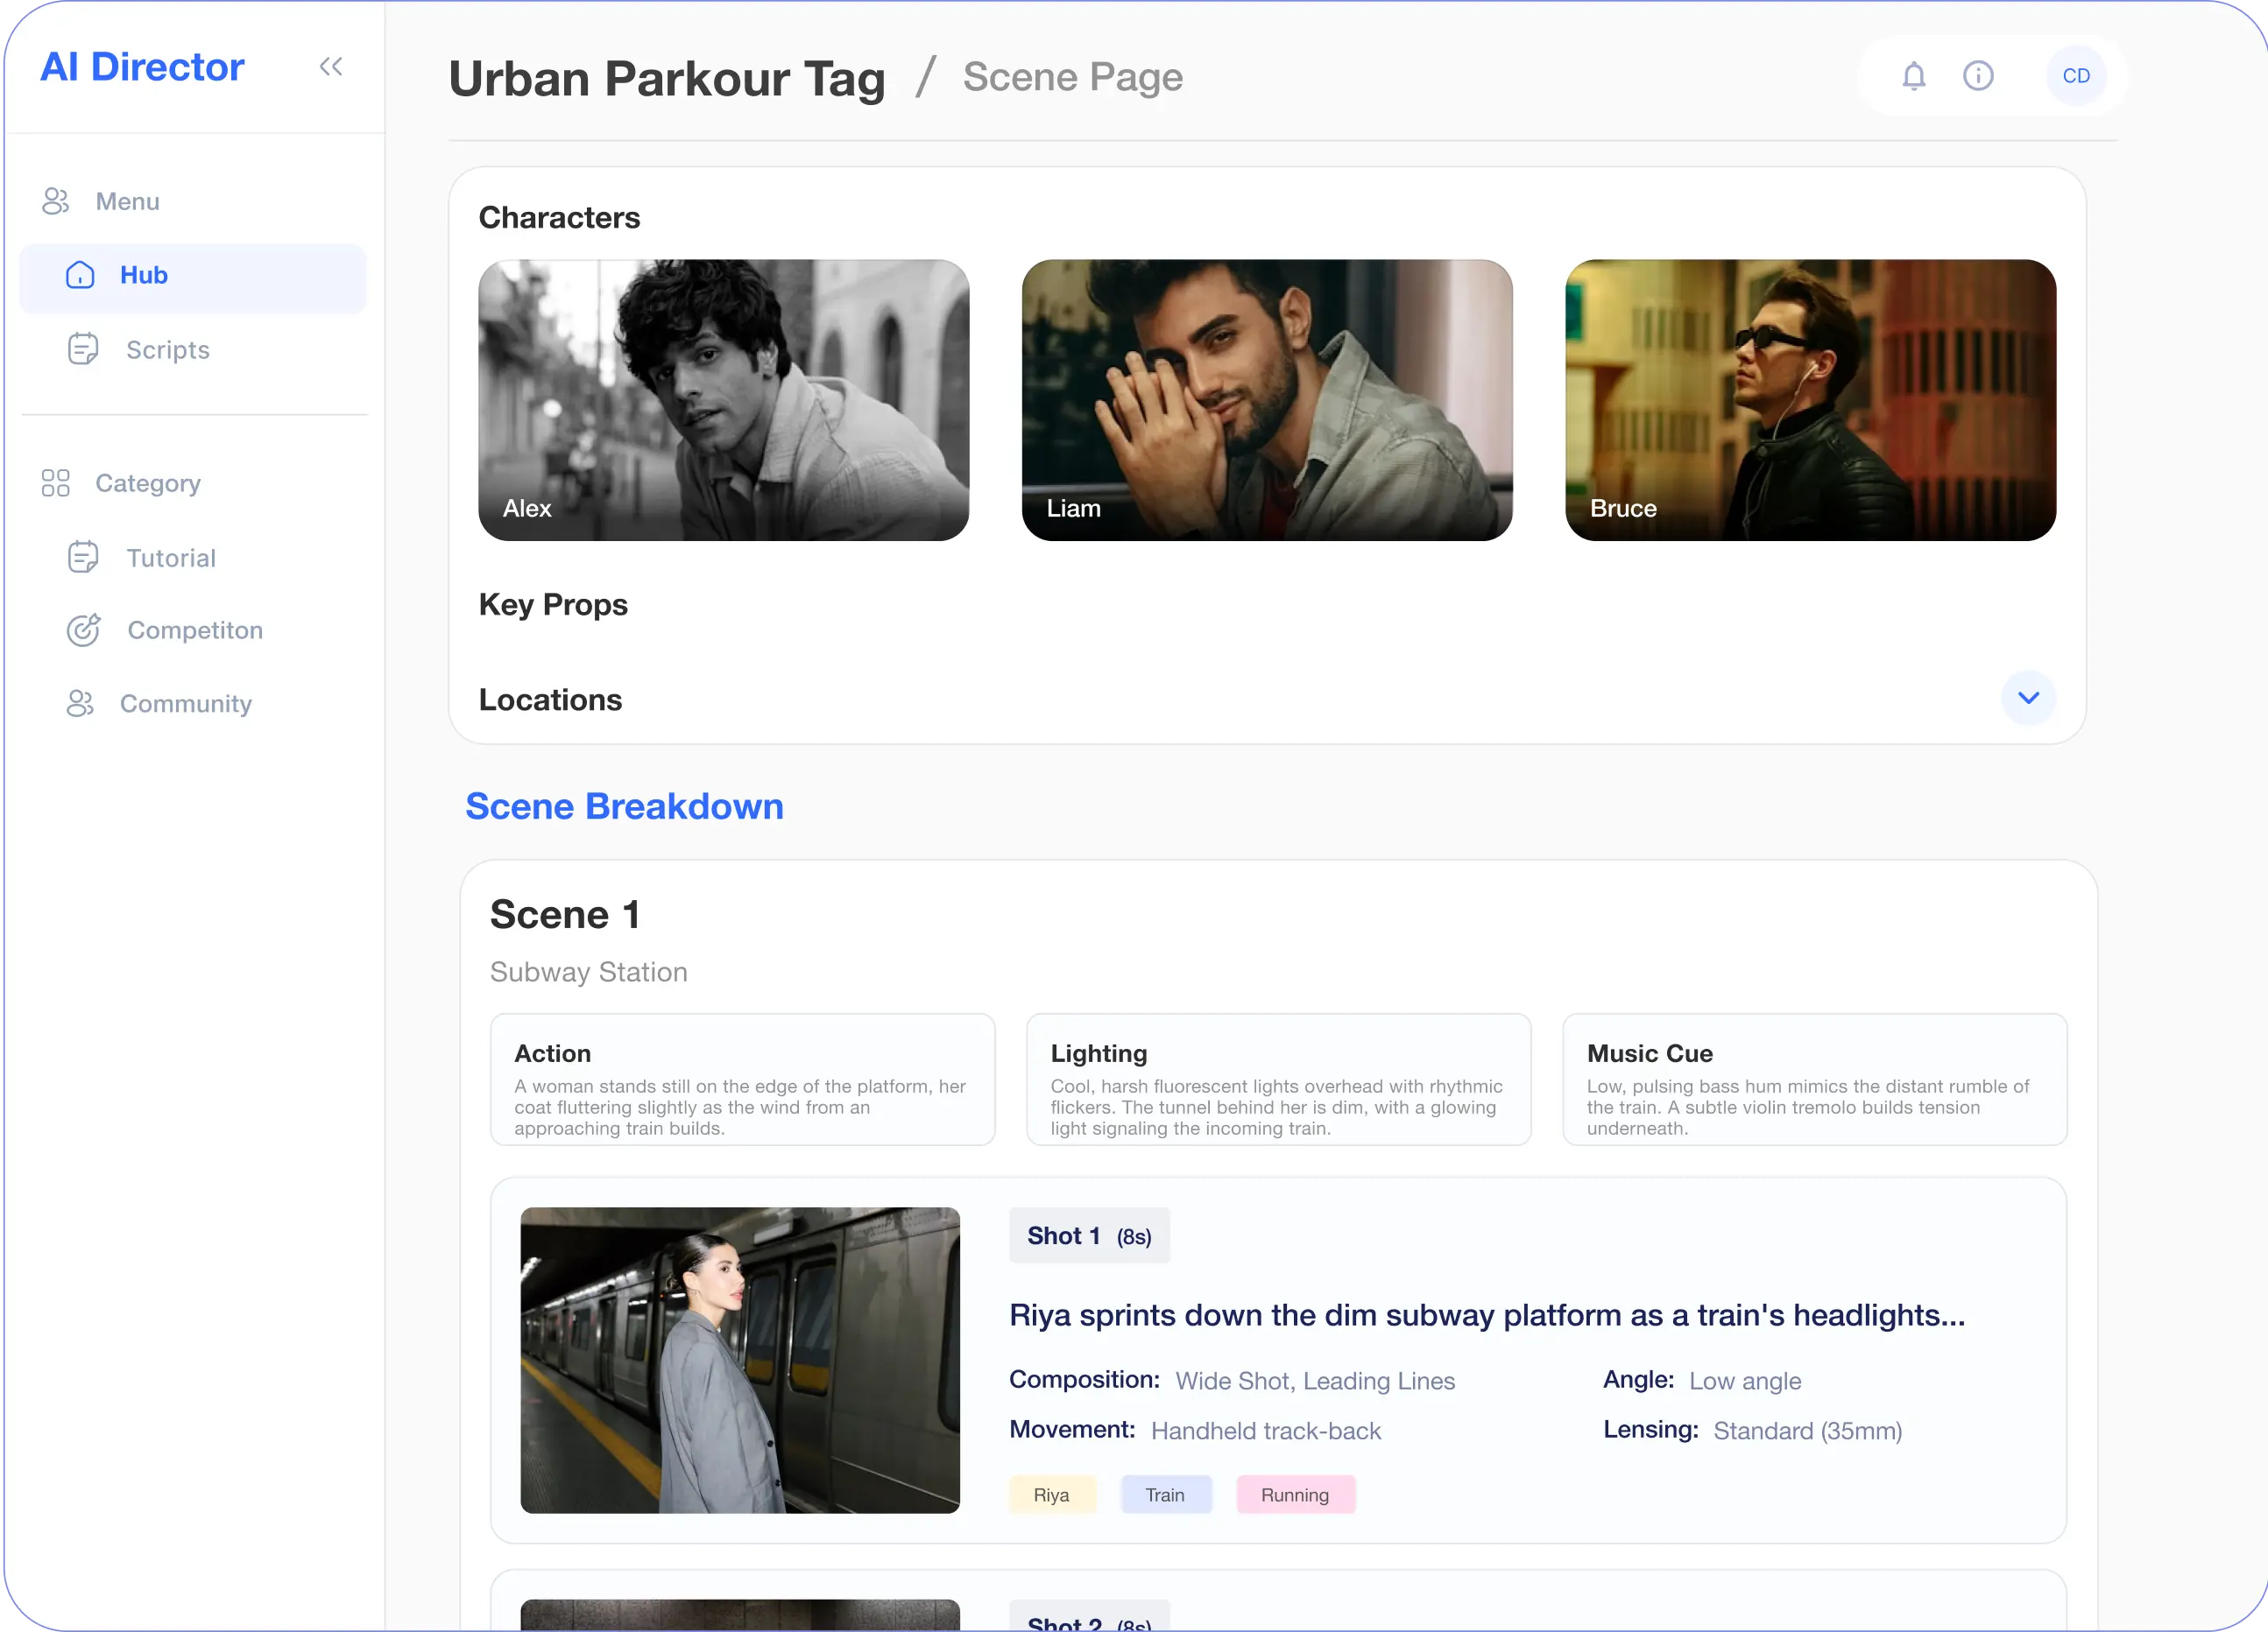2268x1632 pixels.
Task: Click the Locations heading
Action: point(550,700)
